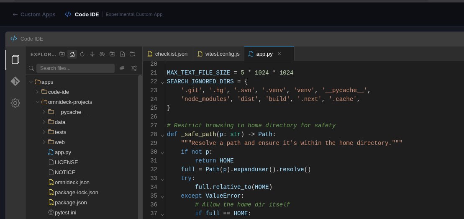Screen dimensions: 464x219
Task: Select the tests folder label
Action: coord(60,132)
